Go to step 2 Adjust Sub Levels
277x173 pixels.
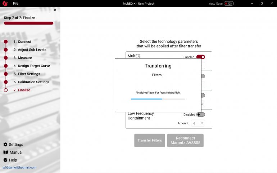29,50
